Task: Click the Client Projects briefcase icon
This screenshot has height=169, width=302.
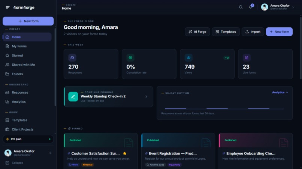Action: (7, 129)
